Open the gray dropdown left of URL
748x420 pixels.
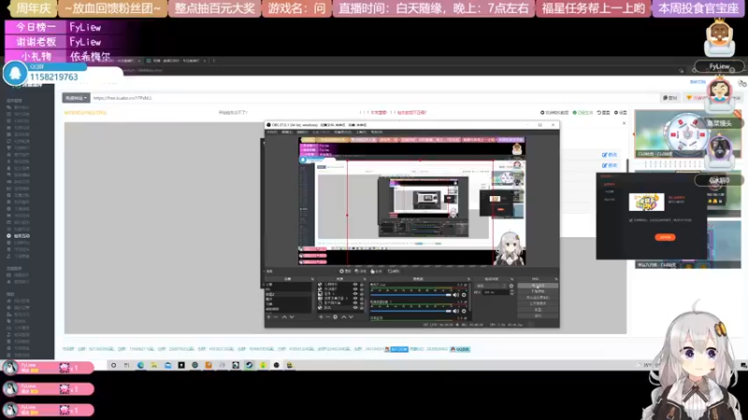76,98
